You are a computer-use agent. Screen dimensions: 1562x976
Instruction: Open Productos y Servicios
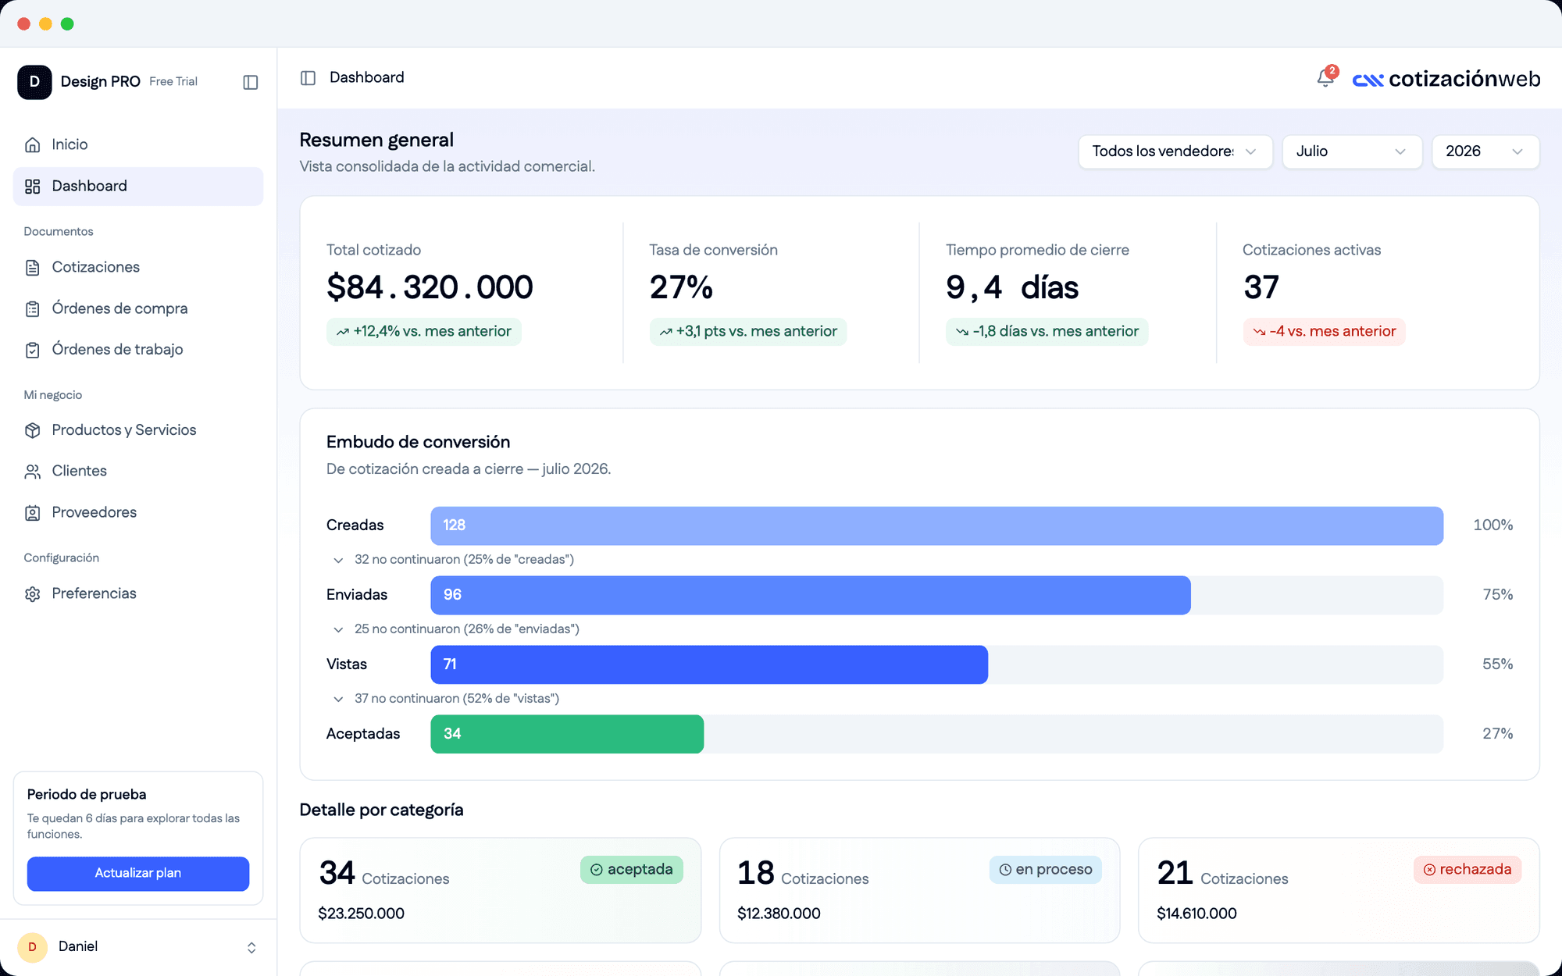tap(138, 430)
